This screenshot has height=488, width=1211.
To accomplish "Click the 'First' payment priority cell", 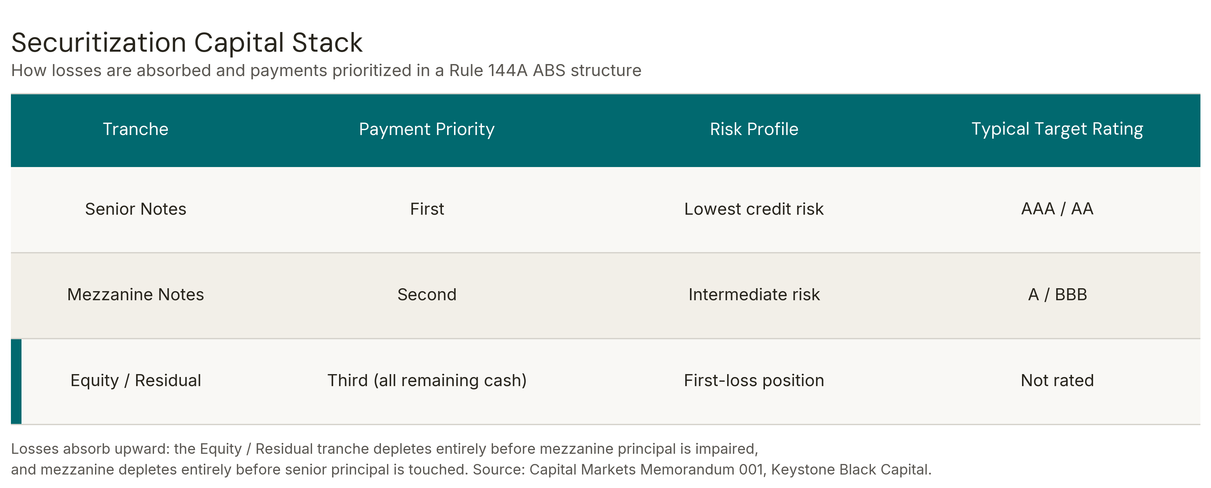I will click(x=426, y=209).
